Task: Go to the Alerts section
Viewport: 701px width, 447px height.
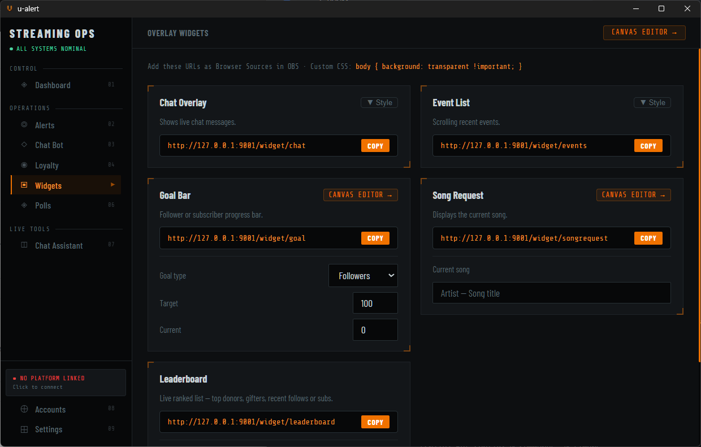Action: click(x=66, y=125)
